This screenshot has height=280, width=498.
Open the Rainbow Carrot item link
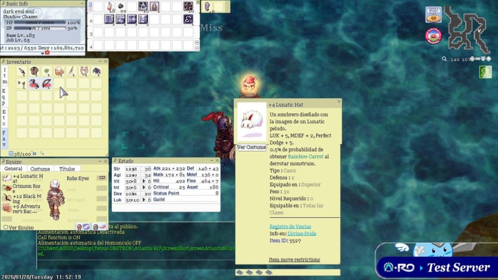(x=306, y=156)
